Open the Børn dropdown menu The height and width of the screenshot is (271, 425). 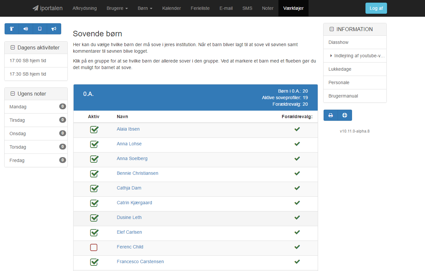[x=145, y=8]
